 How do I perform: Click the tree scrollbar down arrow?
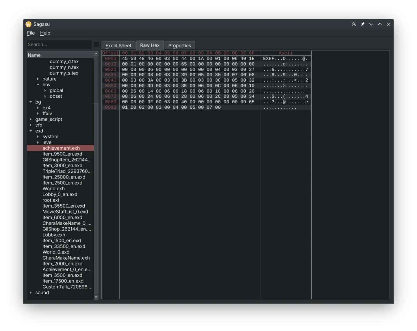coord(96,297)
